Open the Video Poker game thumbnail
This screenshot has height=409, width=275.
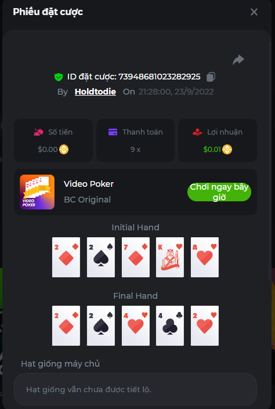click(x=37, y=192)
